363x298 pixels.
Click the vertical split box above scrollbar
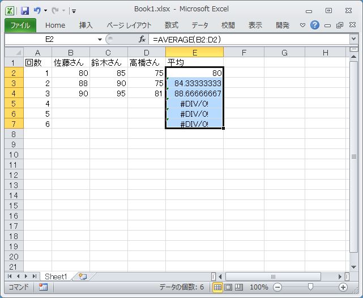(x=353, y=49)
